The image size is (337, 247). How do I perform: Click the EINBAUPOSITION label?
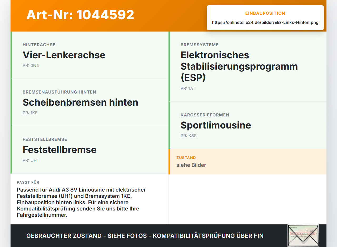pyautogui.click(x=265, y=13)
